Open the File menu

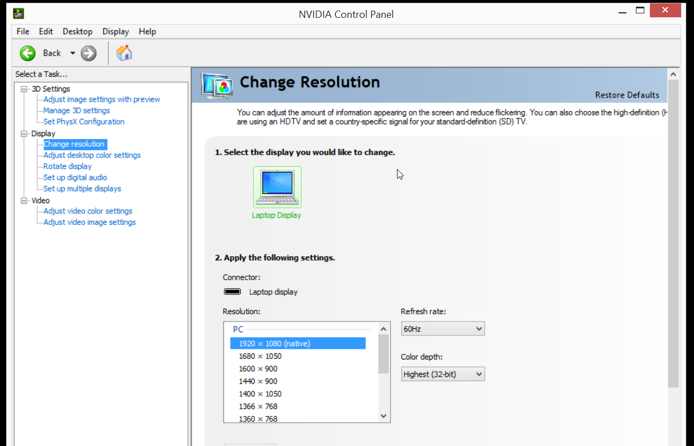[x=23, y=31]
